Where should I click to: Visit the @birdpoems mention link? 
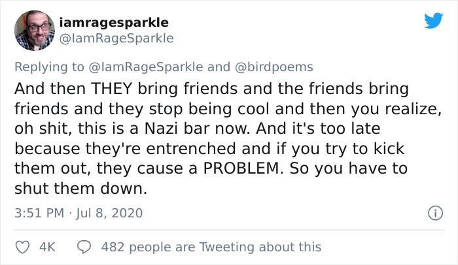click(x=275, y=67)
